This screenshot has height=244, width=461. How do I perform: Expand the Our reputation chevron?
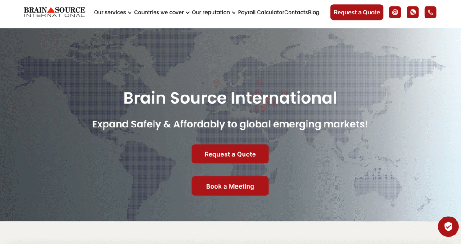coord(234,13)
